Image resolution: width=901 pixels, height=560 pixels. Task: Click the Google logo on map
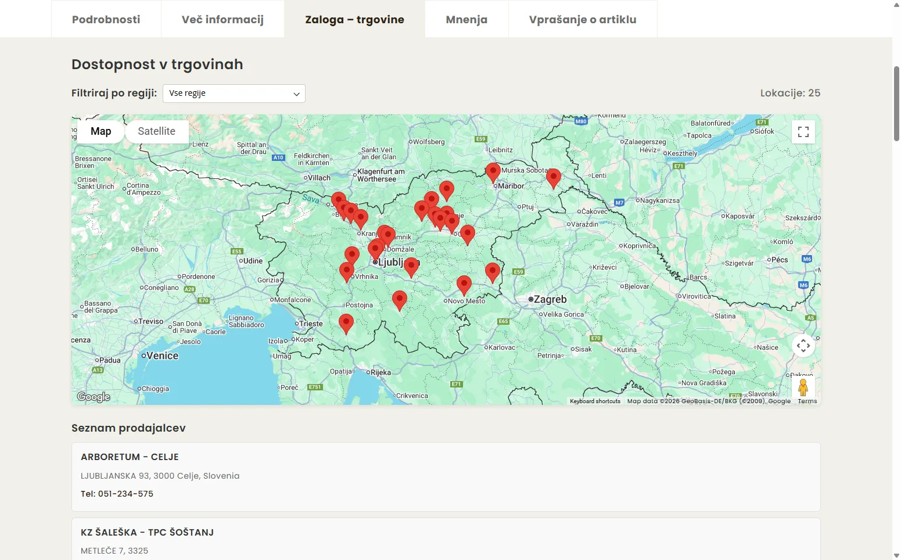tap(94, 397)
